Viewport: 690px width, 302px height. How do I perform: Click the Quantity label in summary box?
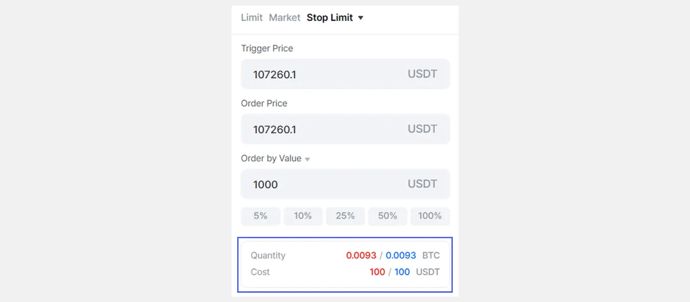(x=268, y=256)
